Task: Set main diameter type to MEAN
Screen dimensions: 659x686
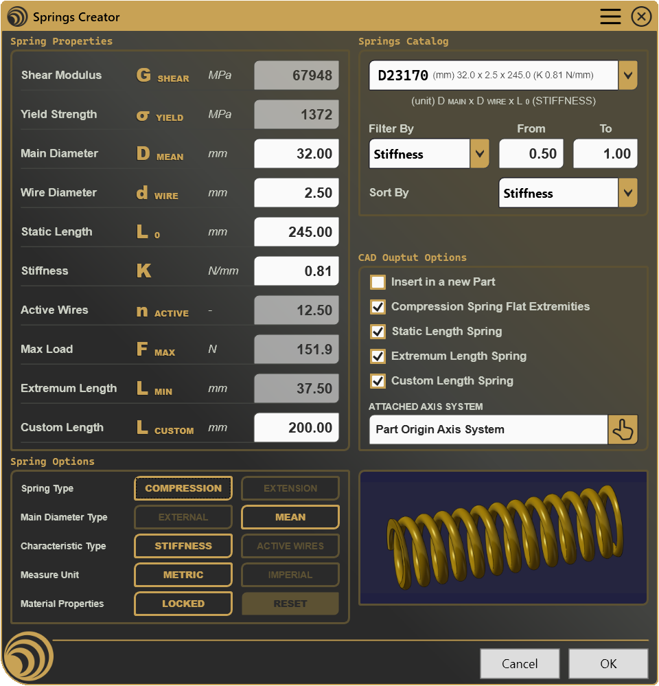Action: 290,517
